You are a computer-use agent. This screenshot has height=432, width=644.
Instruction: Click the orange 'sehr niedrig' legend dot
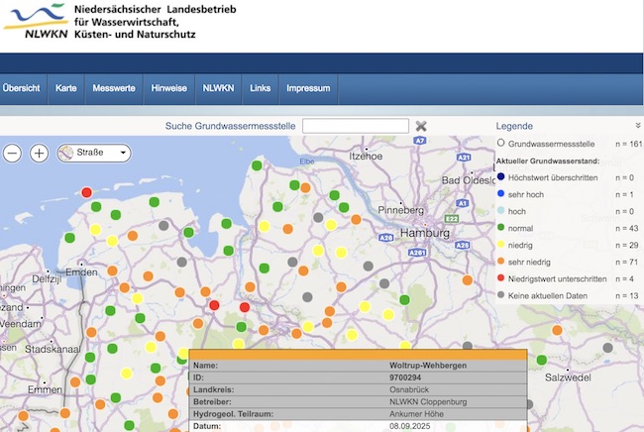tap(501, 261)
